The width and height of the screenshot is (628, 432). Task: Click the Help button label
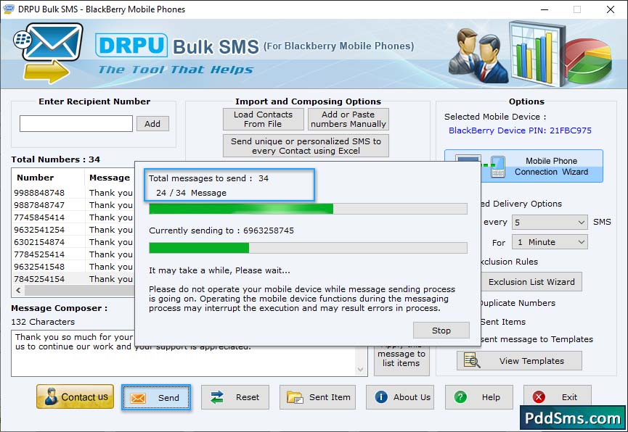click(491, 397)
